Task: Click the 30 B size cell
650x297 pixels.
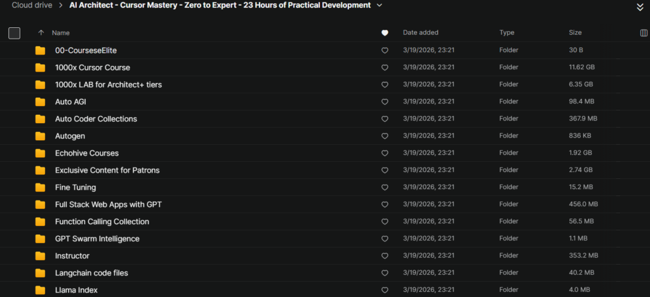Action: click(576, 50)
